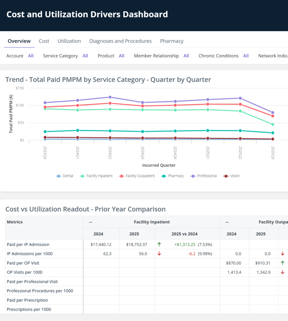Click the green up arrow in Paid per OP Visit row
This screenshot has height=321, width=288.
(282, 263)
